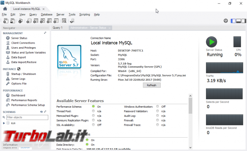Create a new stored procedure icon
This screenshot has height=151, width=247.
click(49, 21)
